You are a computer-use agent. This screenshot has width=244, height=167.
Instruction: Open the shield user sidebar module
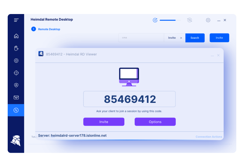[16, 85]
